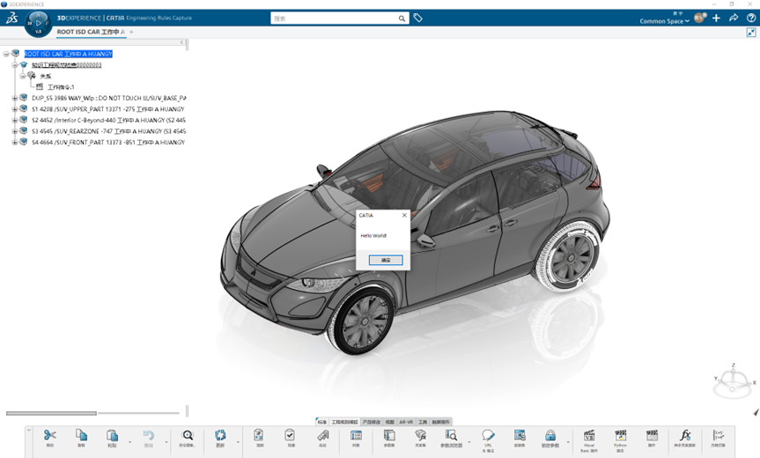Switch to the Tools action bar tab

tap(423, 422)
